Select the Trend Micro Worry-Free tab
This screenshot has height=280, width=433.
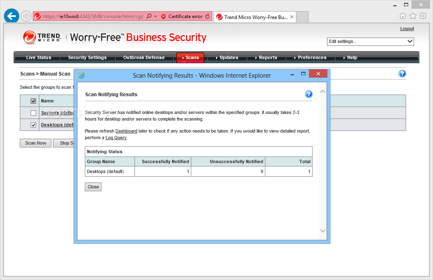tap(255, 17)
